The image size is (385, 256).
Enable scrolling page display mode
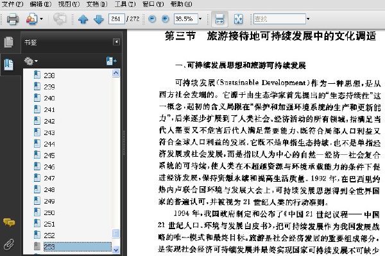[219, 19]
